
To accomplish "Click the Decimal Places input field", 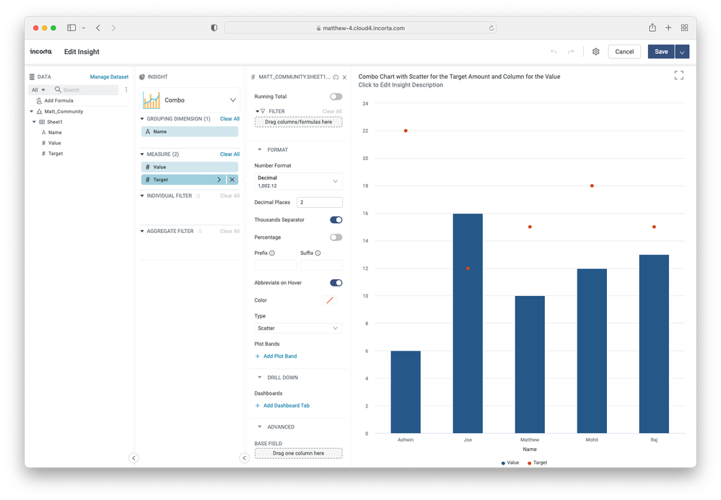I will (320, 203).
